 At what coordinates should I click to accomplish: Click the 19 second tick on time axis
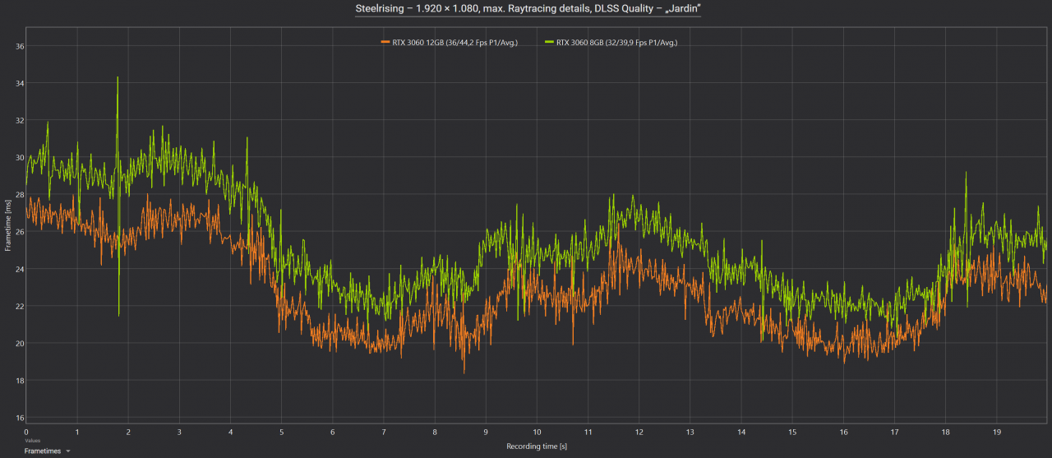[x=996, y=431]
